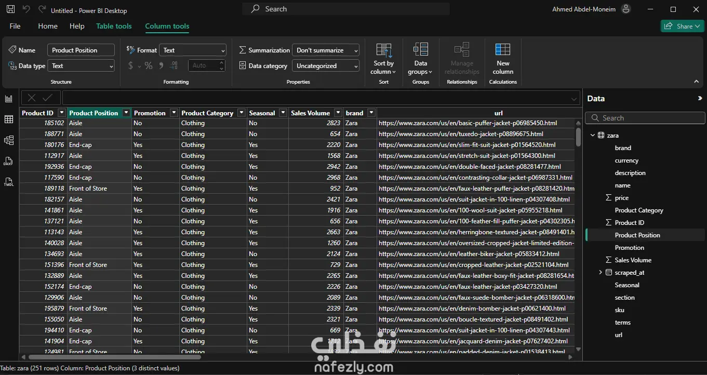Open the Summarization dropdown

[326, 50]
